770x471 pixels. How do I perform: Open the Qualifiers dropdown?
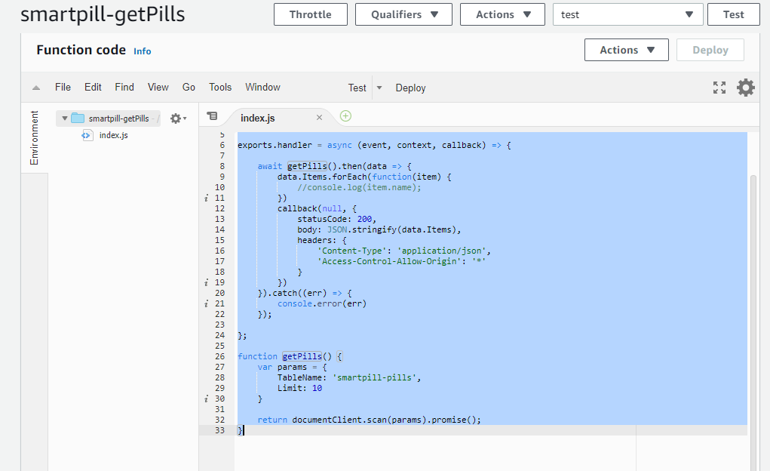(x=403, y=14)
